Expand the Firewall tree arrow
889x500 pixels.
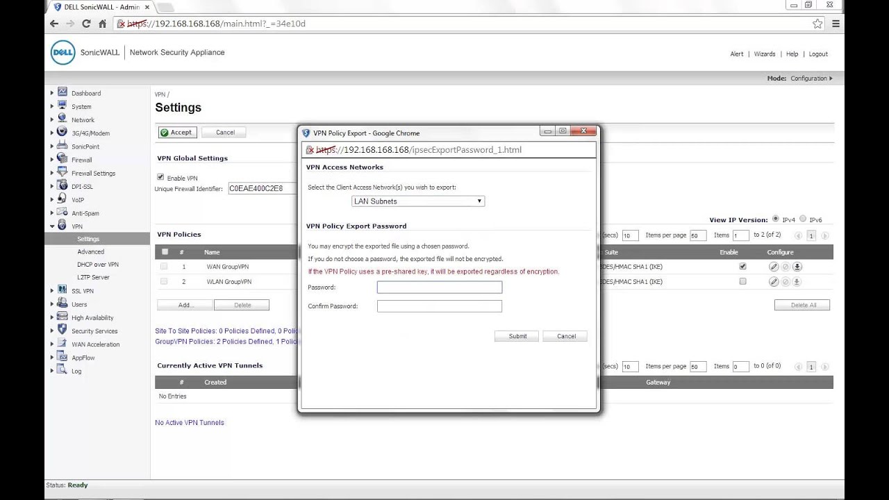(51, 160)
